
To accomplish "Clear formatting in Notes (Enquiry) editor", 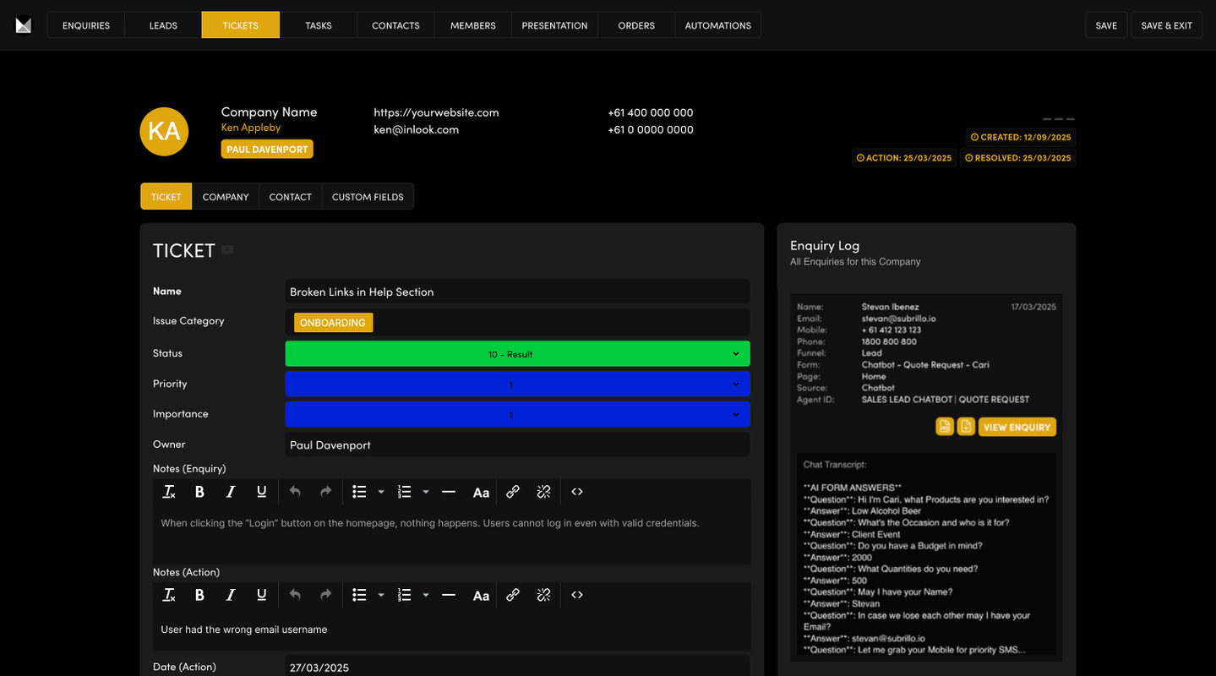I will (169, 492).
